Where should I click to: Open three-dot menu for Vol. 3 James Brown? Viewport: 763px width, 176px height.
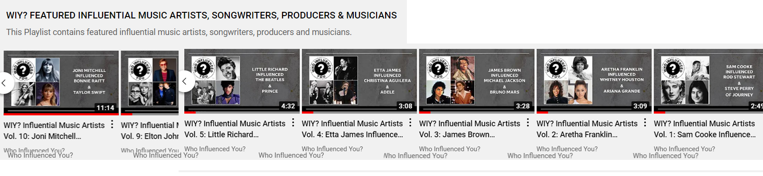pos(528,122)
